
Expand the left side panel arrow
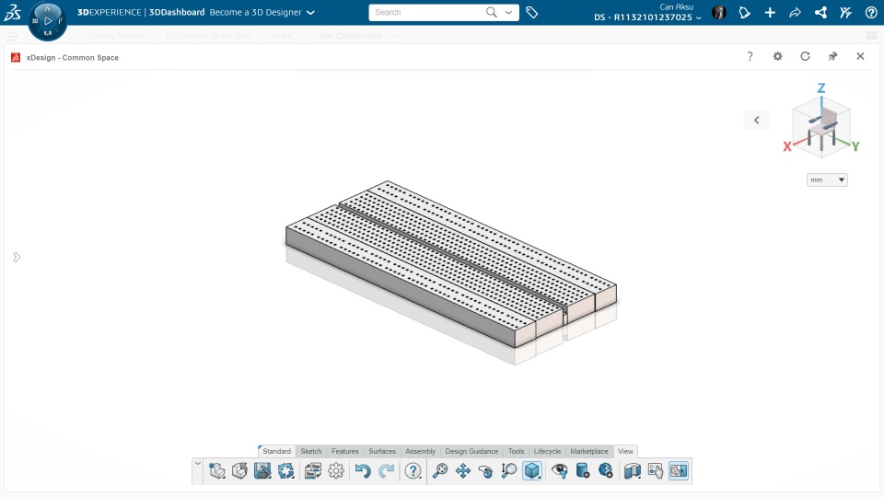(x=17, y=257)
